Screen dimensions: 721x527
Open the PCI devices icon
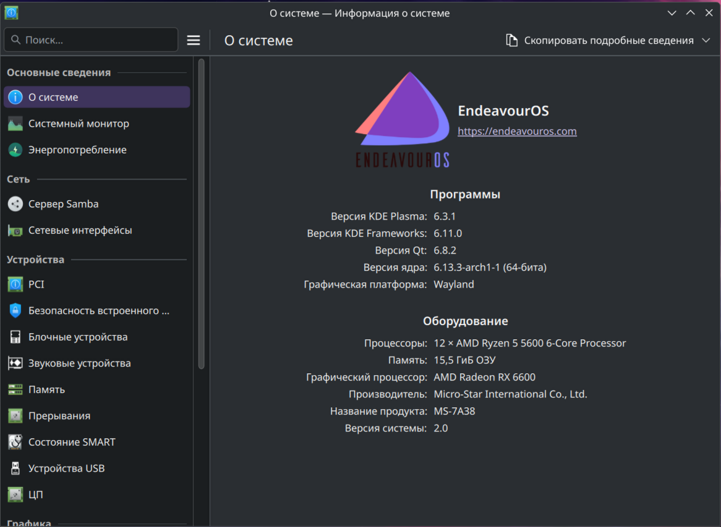pos(15,284)
